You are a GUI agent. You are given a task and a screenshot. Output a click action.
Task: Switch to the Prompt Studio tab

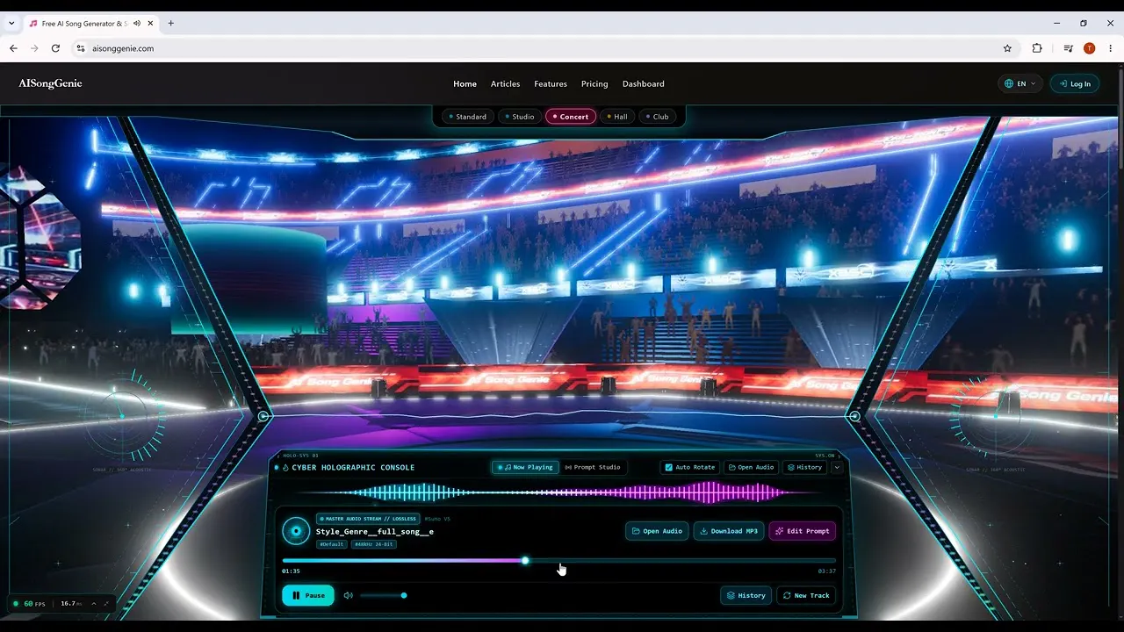[x=593, y=467]
